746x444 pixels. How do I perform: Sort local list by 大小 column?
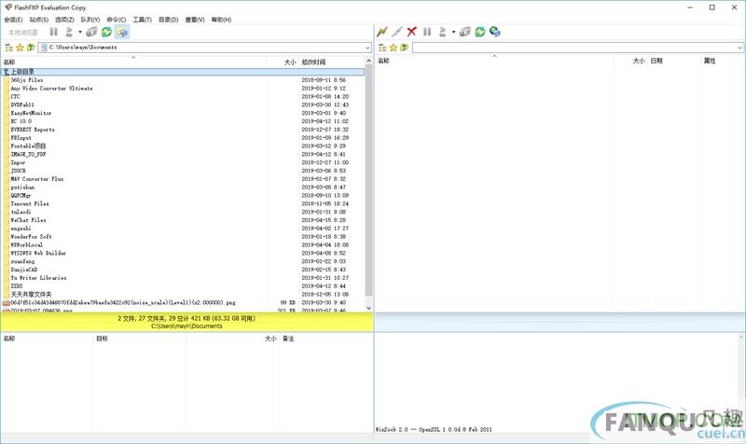(283, 62)
